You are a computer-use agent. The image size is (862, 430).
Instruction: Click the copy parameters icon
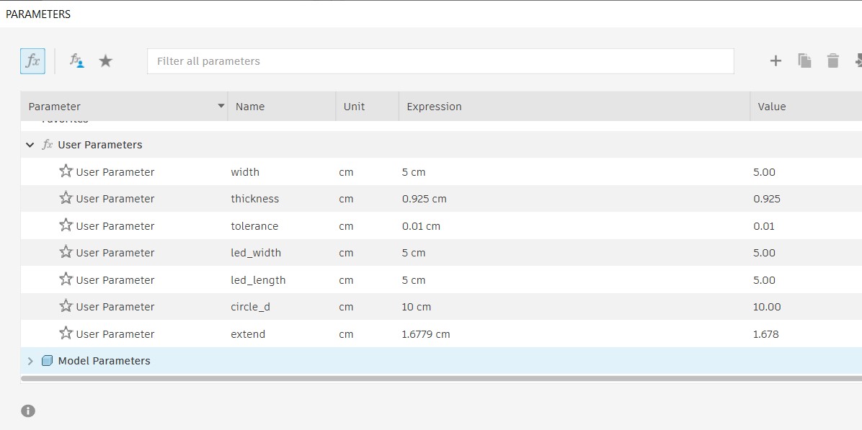pyautogui.click(x=804, y=61)
